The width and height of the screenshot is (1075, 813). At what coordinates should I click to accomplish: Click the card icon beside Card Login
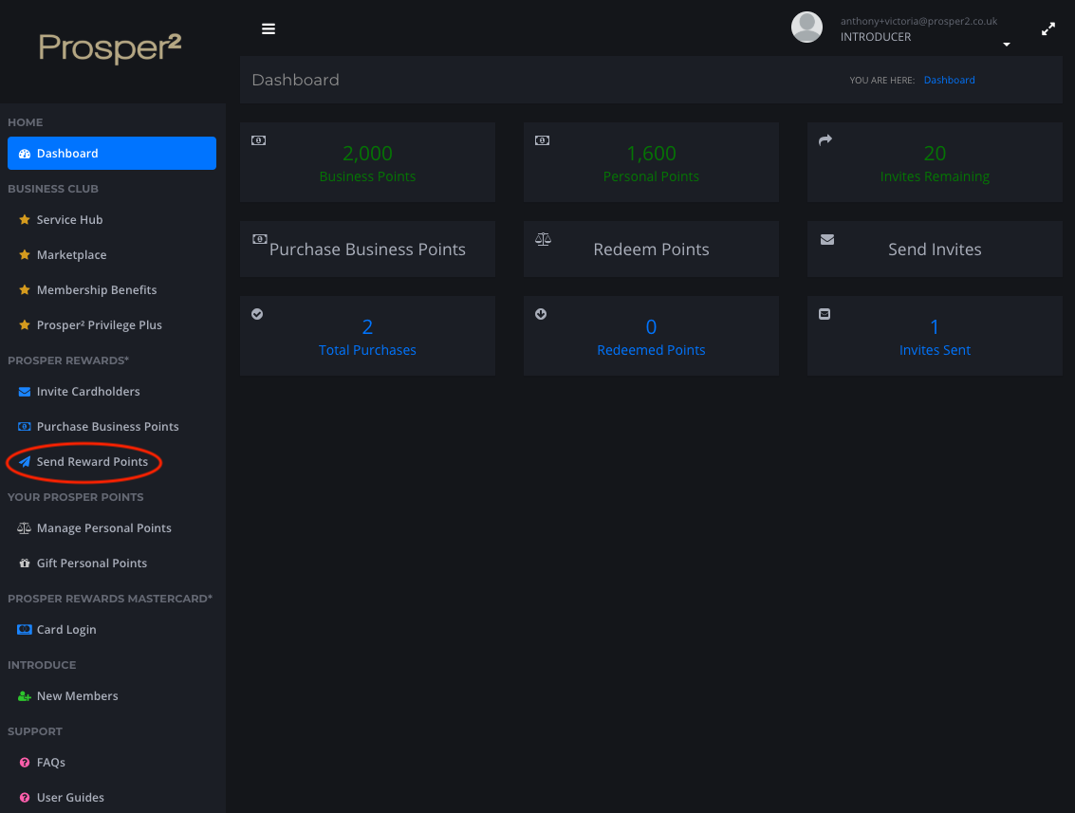click(x=25, y=629)
